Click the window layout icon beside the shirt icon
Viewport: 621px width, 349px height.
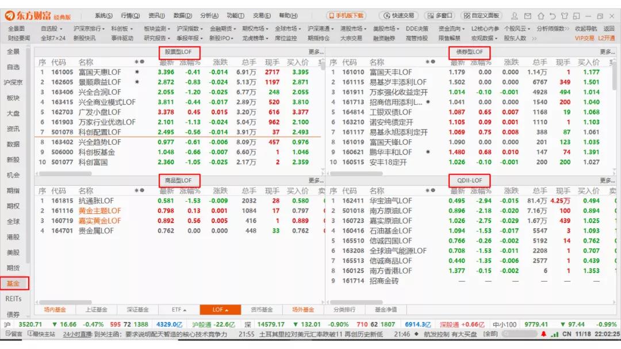[x=576, y=16]
